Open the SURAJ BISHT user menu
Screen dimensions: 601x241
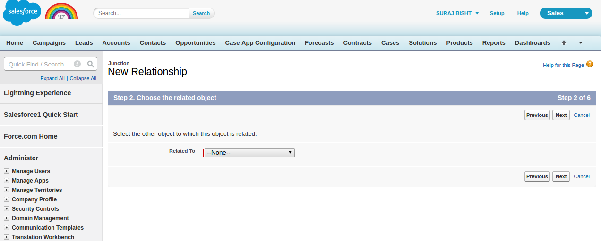[x=457, y=13]
